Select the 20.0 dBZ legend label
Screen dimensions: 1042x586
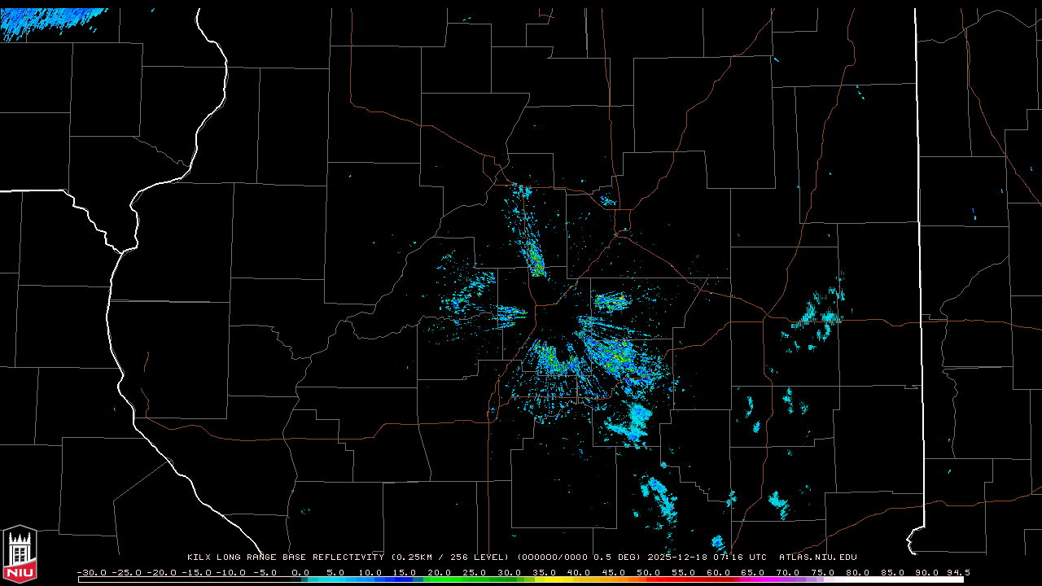(x=440, y=572)
